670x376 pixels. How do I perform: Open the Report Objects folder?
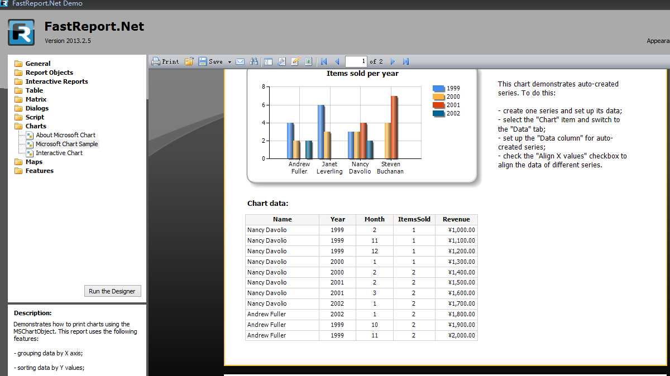coord(44,73)
